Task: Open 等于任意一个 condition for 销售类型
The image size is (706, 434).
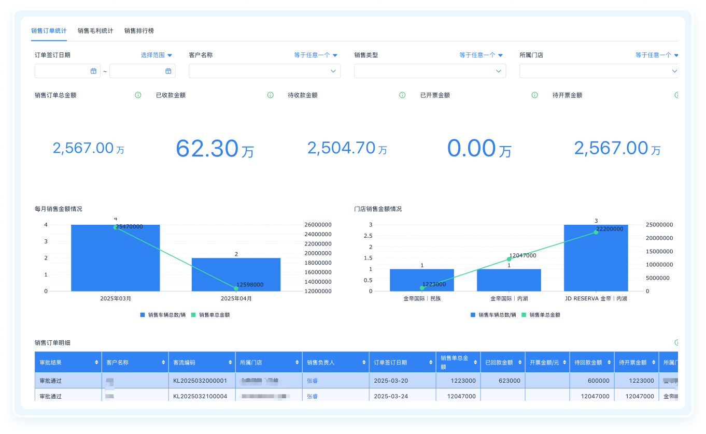Action: coord(481,55)
